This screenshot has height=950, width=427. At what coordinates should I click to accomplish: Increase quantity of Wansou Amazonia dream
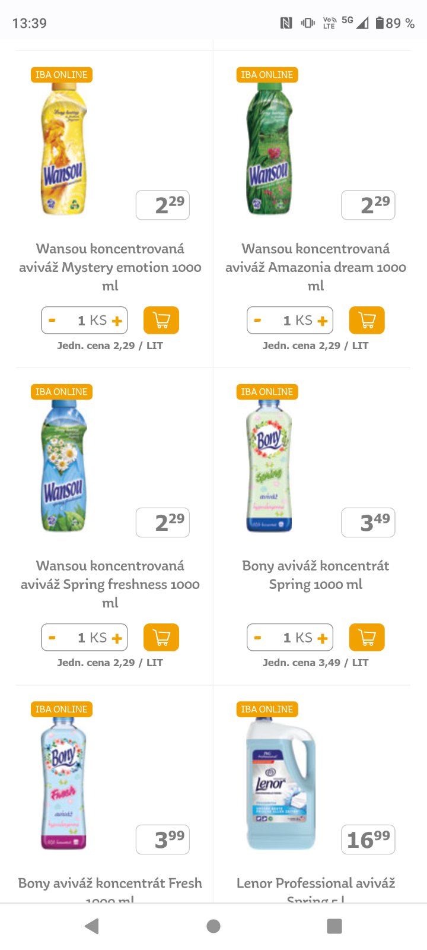[x=323, y=321]
